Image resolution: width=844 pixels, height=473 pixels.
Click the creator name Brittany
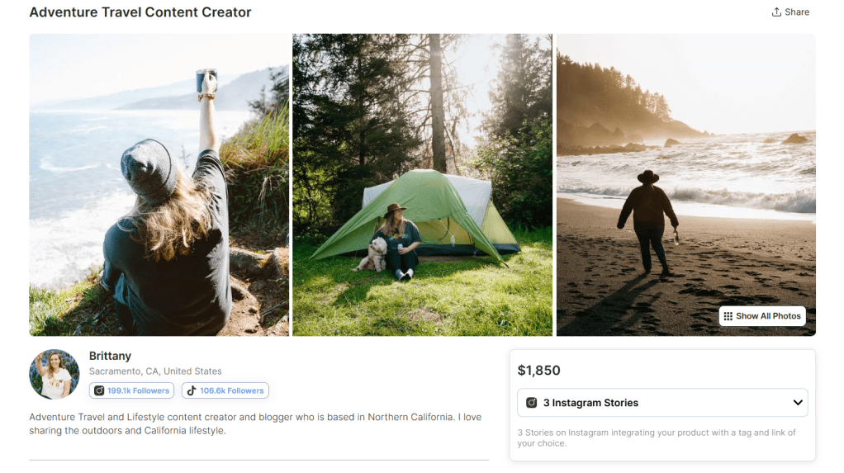[110, 357]
